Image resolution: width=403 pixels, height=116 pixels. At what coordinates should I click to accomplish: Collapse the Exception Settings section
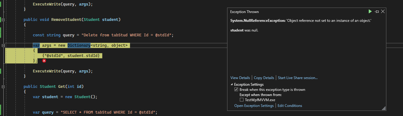coord(232,85)
